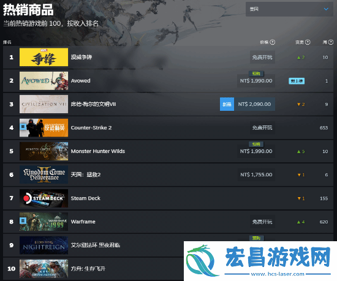
Task: Click the price column help icon
Action: [272, 42]
